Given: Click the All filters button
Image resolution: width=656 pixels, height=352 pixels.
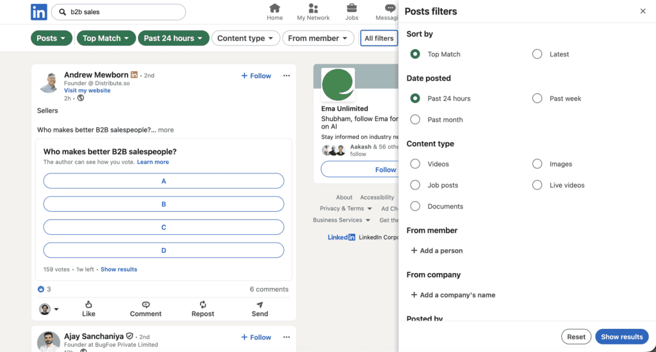Looking at the screenshot, I should [379, 38].
